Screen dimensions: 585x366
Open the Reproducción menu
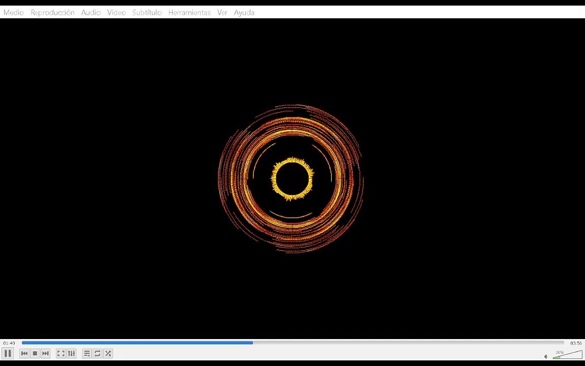pyautogui.click(x=53, y=12)
